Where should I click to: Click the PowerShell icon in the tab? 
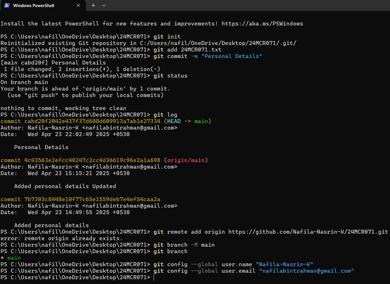click(x=7, y=5)
